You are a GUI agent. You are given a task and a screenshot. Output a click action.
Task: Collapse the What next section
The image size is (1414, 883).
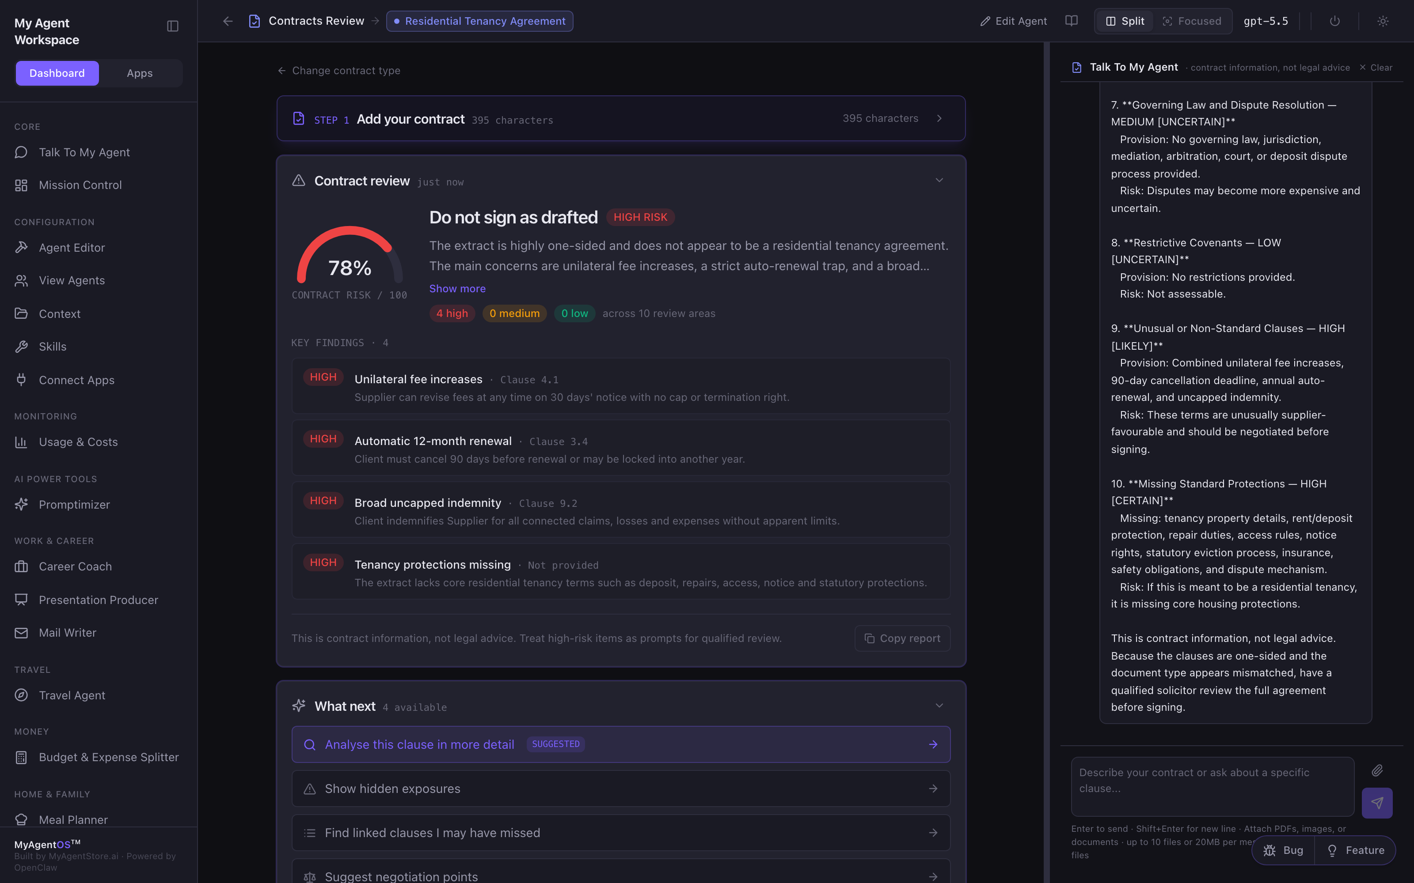pos(939,706)
